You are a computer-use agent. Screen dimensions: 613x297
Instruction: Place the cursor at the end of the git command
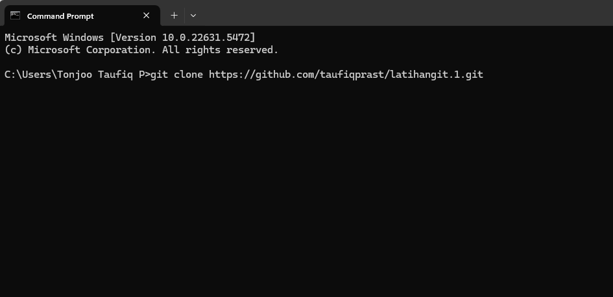point(484,74)
